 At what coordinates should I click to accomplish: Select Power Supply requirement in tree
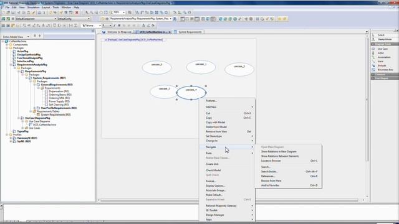[59, 101]
